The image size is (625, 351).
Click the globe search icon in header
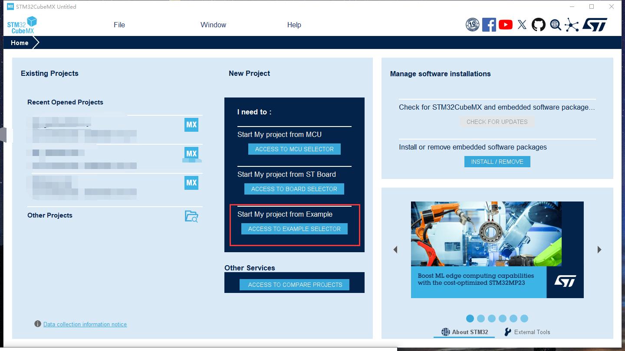point(556,25)
